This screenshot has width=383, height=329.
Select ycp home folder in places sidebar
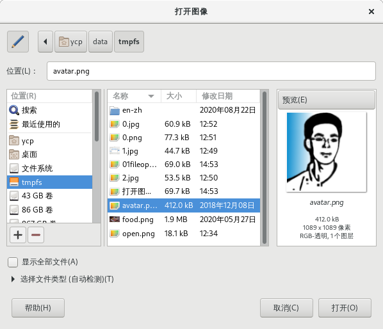point(50,141)
